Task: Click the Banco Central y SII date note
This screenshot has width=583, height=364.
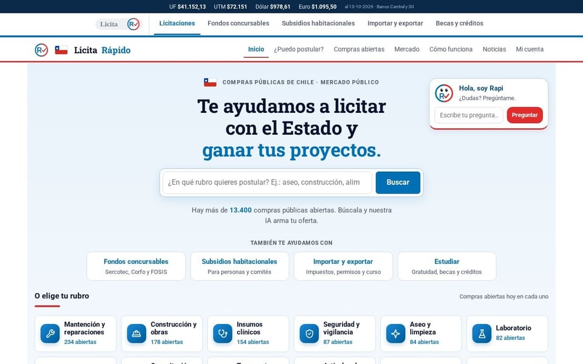Action: coord(379,7)
